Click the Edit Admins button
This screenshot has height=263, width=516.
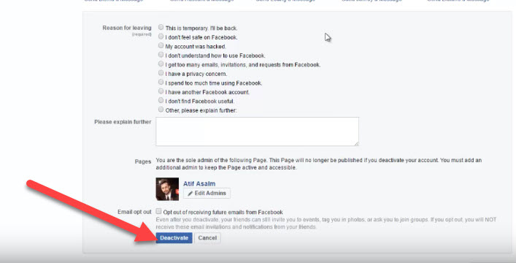click(x=207, y=193)
